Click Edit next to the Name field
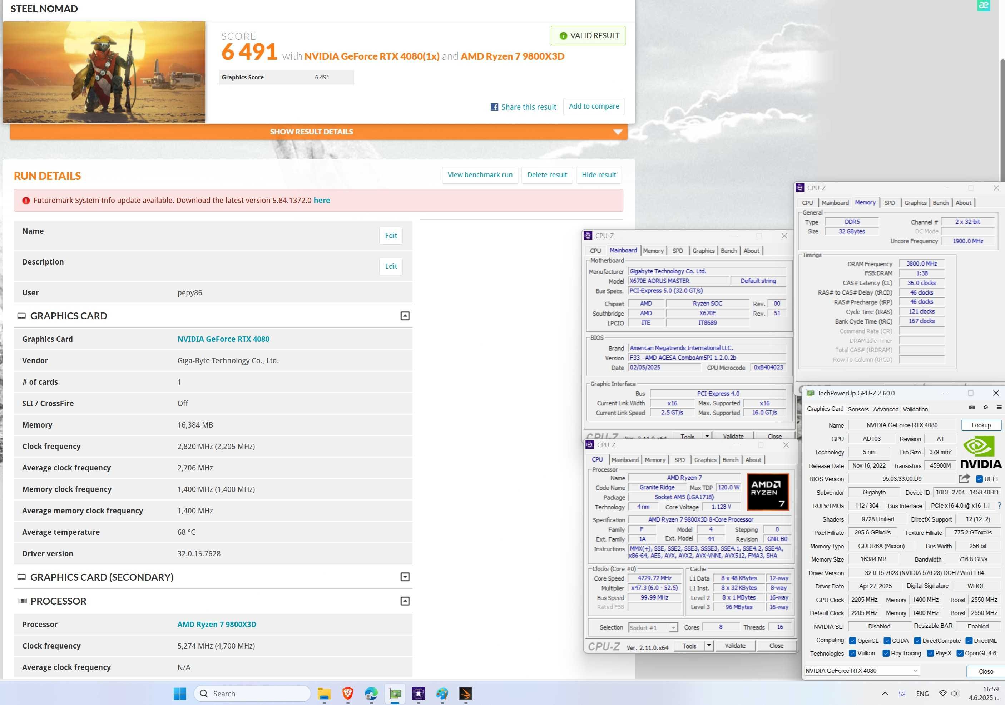This screenshot has width=1005, height=705. [391, 236]
